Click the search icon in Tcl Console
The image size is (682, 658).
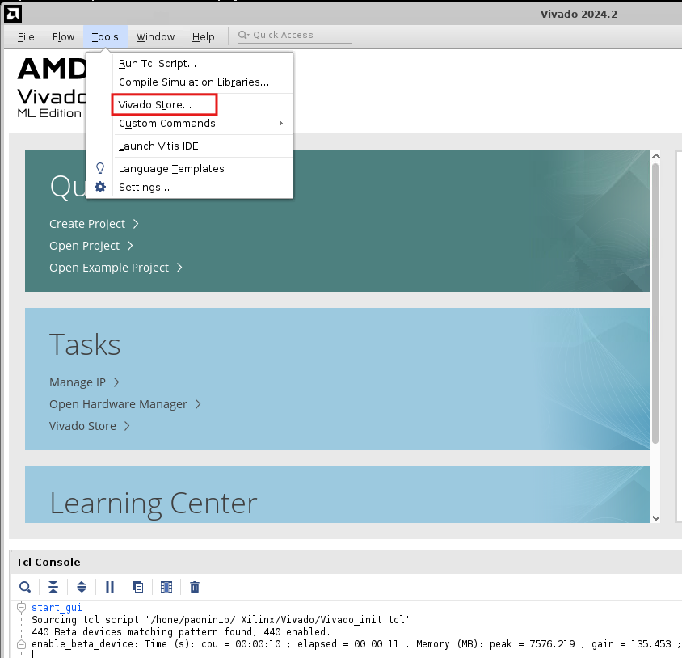[x=26, y=587]
